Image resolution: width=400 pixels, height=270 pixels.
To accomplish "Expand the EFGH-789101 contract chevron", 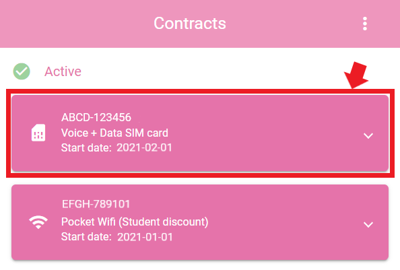I will point(368,224).
